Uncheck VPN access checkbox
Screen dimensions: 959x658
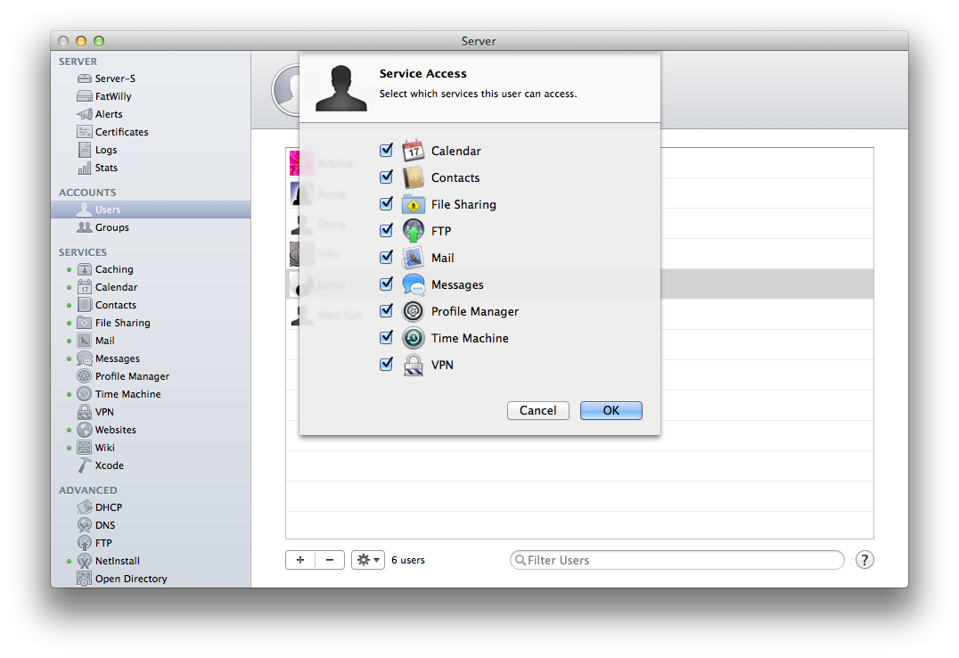point(386,364)
